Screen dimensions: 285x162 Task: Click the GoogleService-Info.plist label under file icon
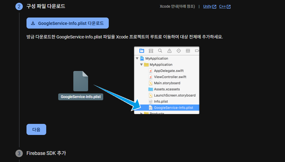pos(81,97)
